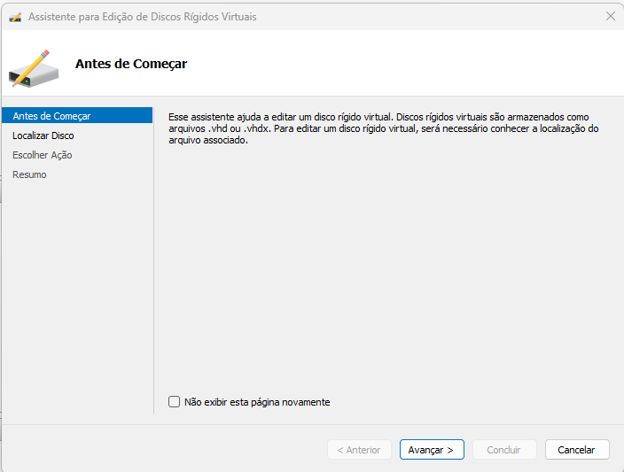The width and height of the screenshot is (624, 472).
Task: Select 'Escolher Ação' step in sidebar
Action: [x=43, y=155]
